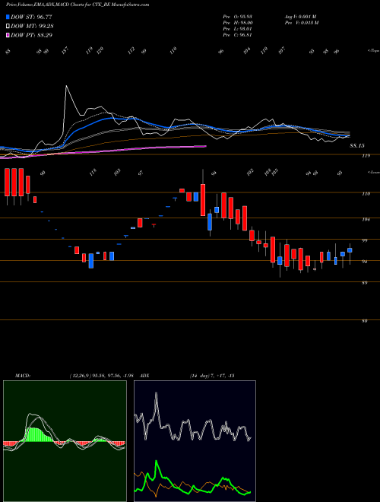Click the magenta DOW PT legend swatch
The height and width of the screenshot is (502, 380).
coord(8,35)
